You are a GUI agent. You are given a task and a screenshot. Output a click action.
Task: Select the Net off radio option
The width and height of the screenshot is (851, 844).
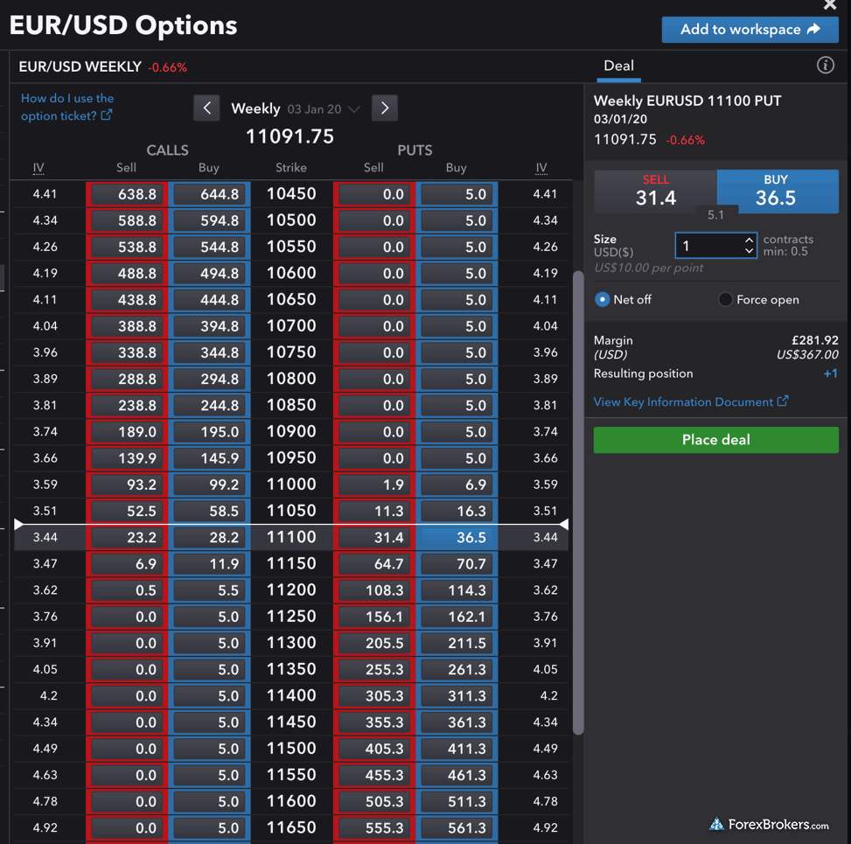603,299
